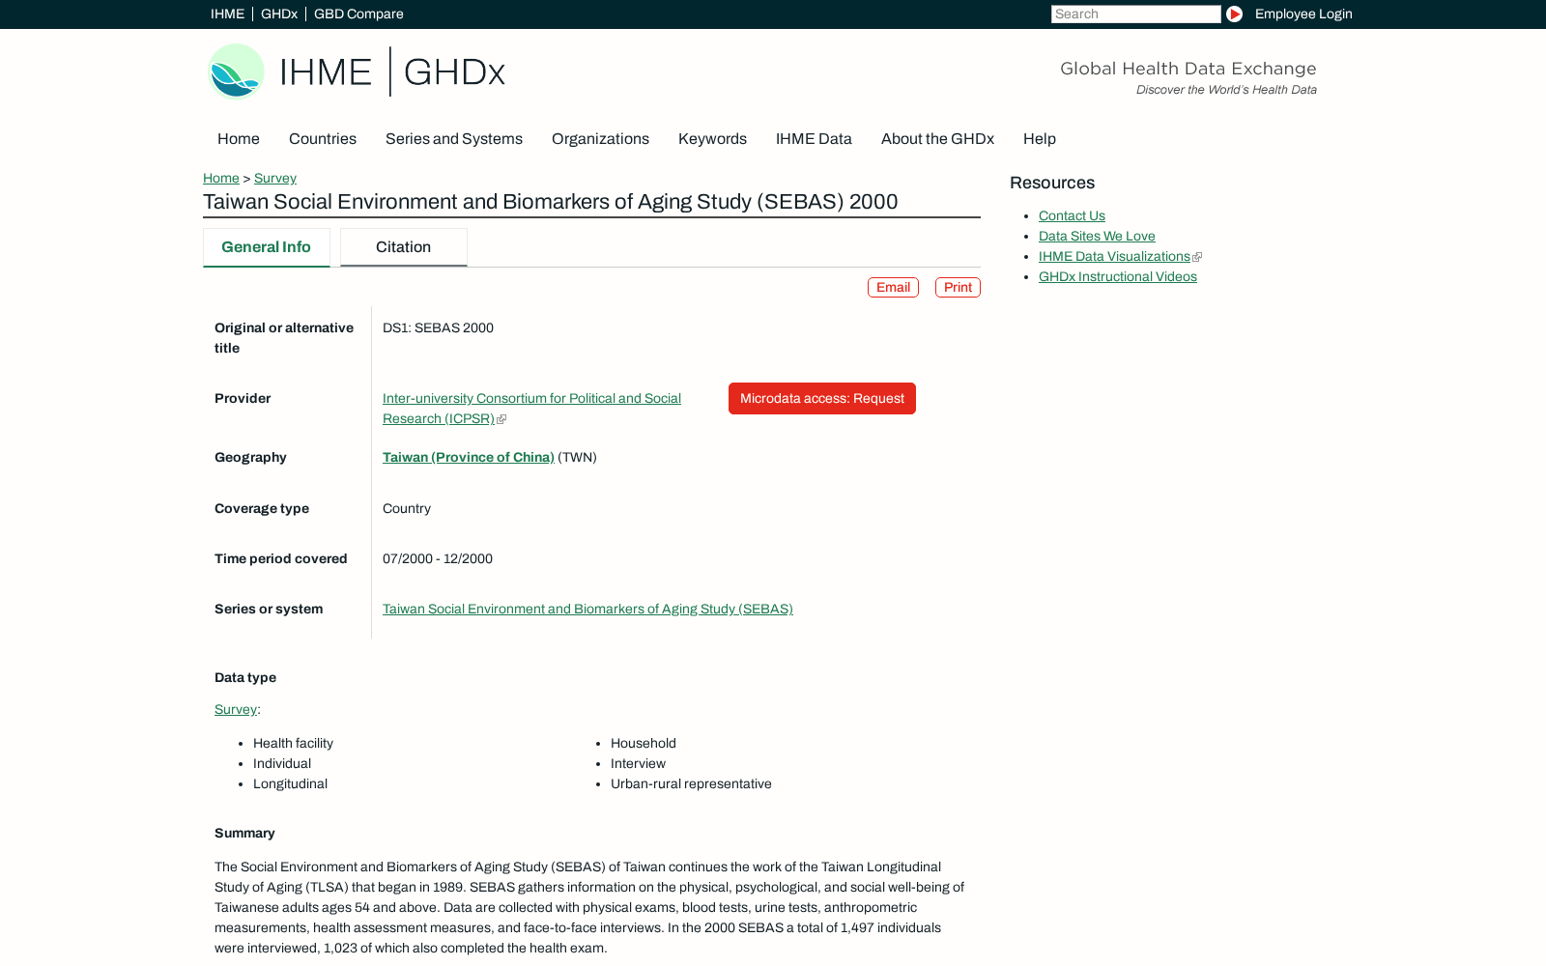The width and height of the screenshot is (1546, 966).
Task: Open Series and Systems menu
Action: pyautogui.click(x=454, y=139)
